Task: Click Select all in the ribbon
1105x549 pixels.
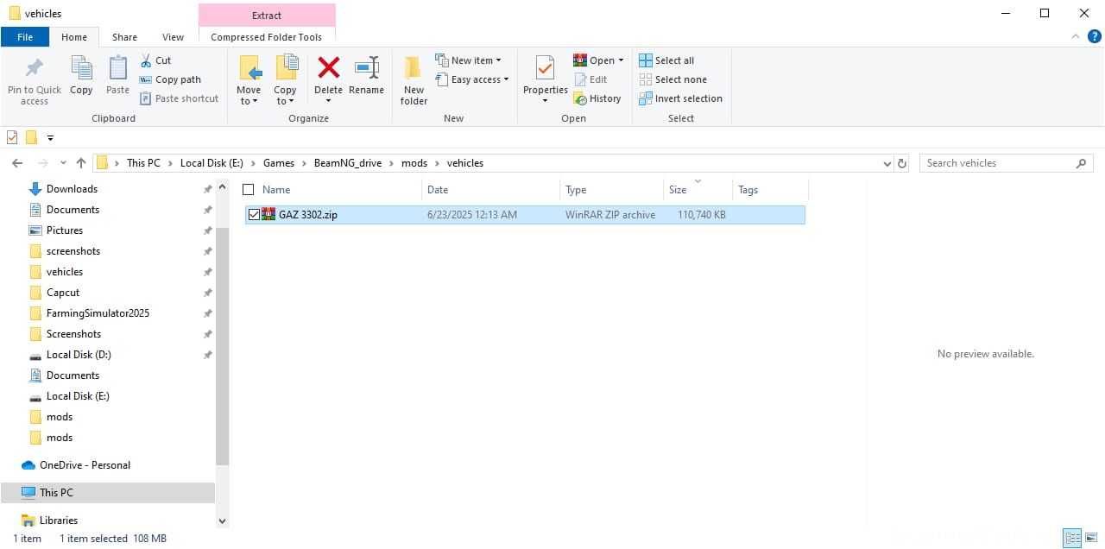Action: [666, 60]
